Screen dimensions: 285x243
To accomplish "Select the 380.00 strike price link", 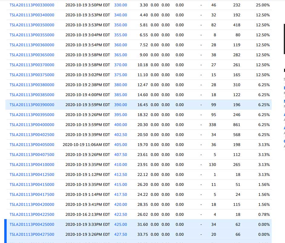I will pos(120,85).
